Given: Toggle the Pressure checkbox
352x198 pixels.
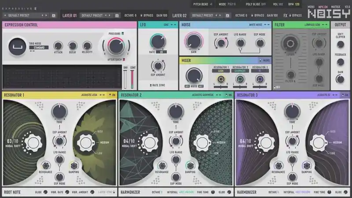Looking at the screenshot, I should point(123,34).
